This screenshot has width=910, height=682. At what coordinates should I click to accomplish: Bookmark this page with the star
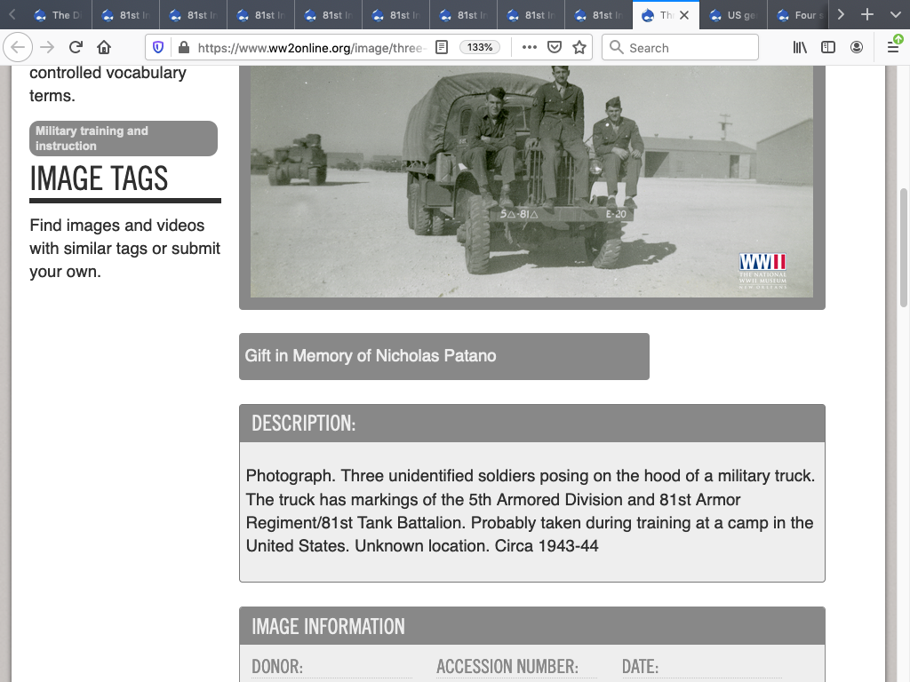[x=579, y=48]
